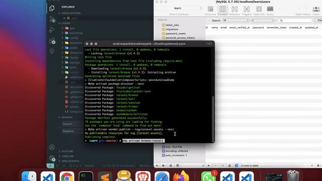Open the Source Control view in VS Code

point(52,19)
